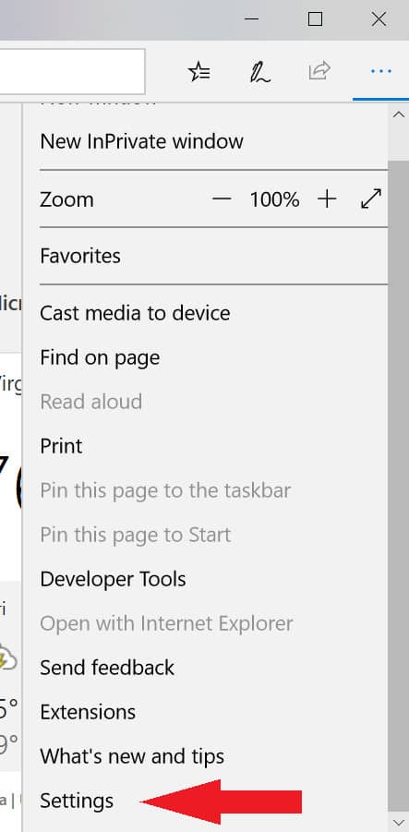Open the Favorites hub star icon

click(198, 71)
